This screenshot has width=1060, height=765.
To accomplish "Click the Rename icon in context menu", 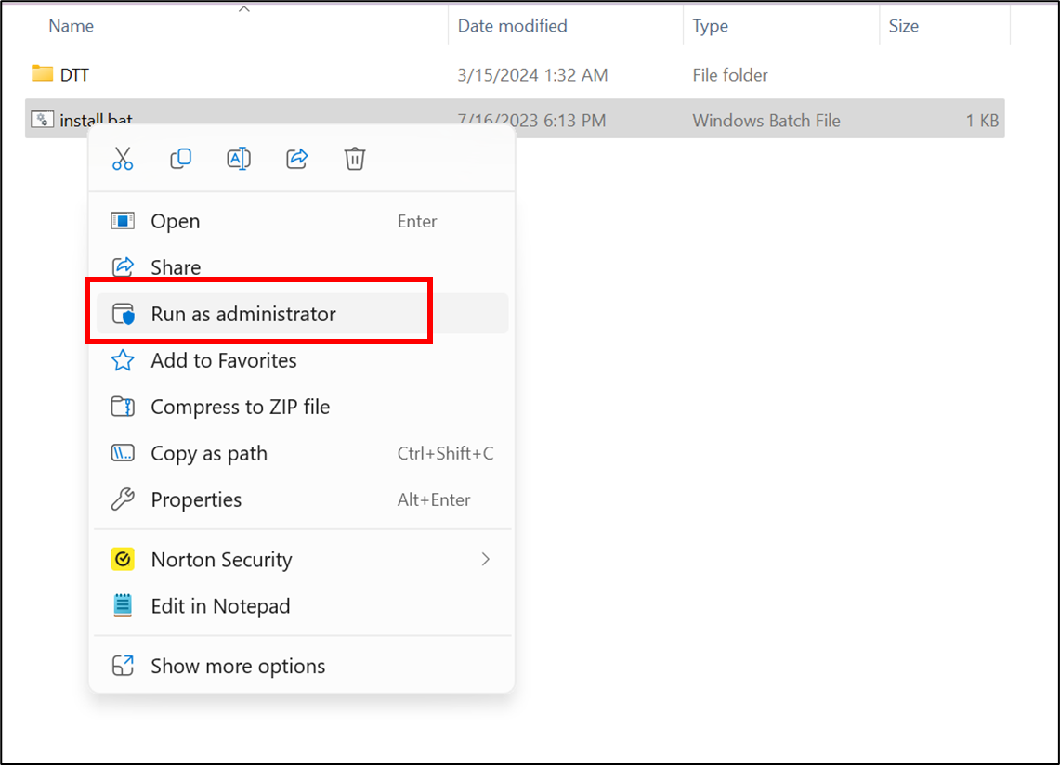I will (239, 159).
